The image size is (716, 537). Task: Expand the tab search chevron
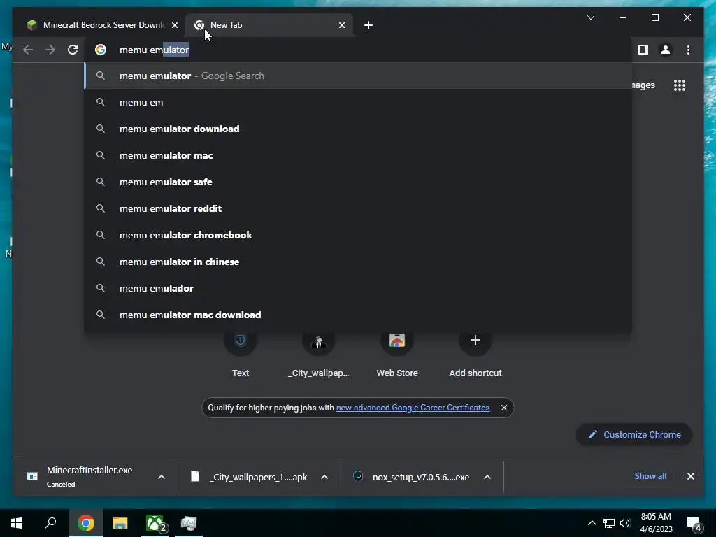pyautogui.click(x=590, y=17)
